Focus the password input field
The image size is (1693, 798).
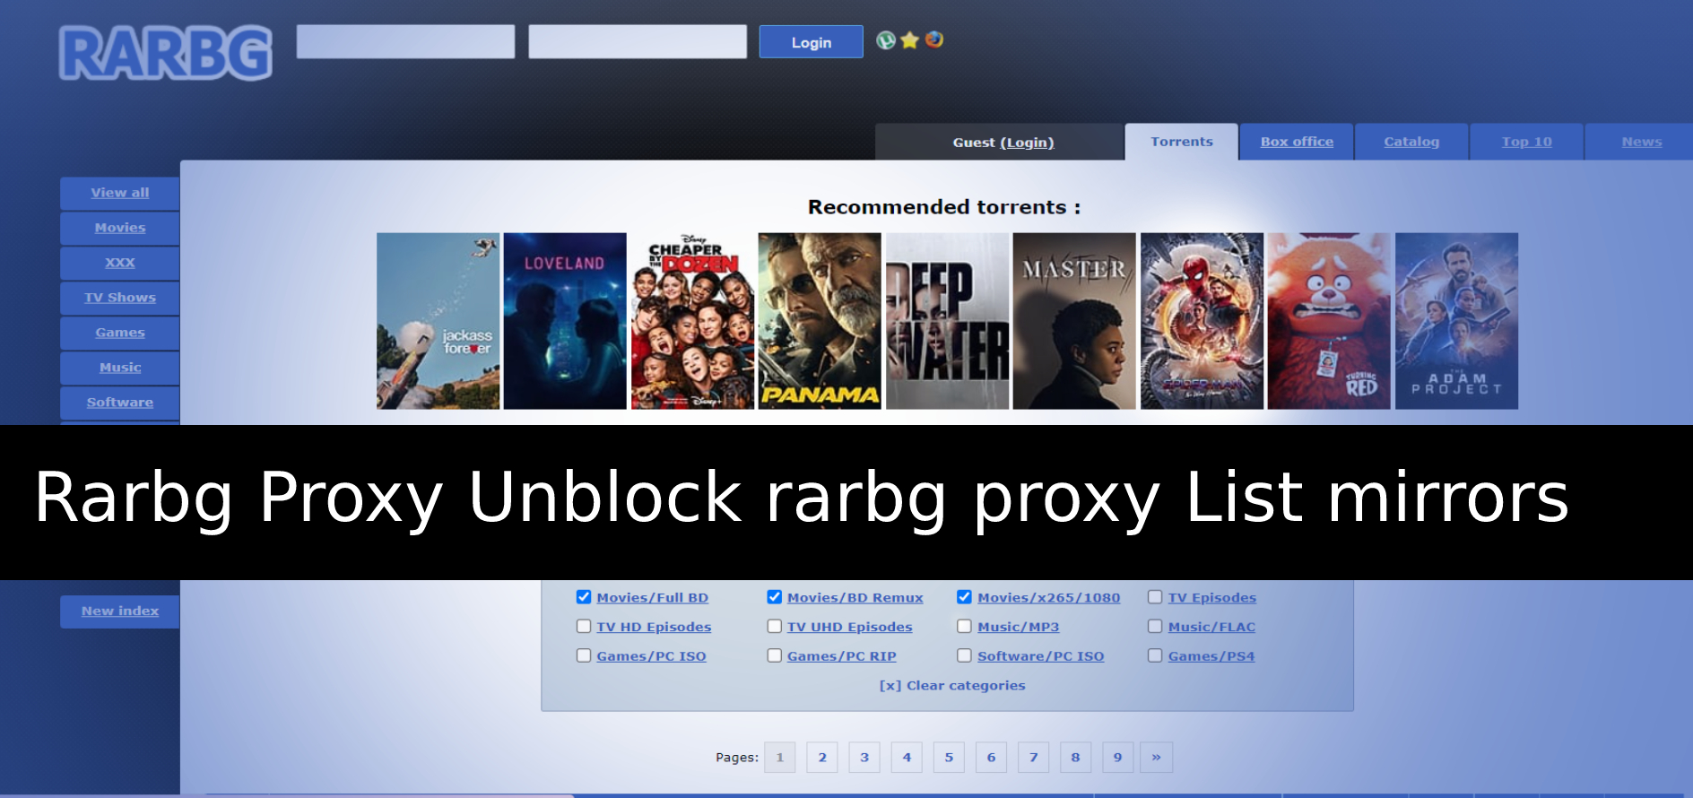(638, 41)
